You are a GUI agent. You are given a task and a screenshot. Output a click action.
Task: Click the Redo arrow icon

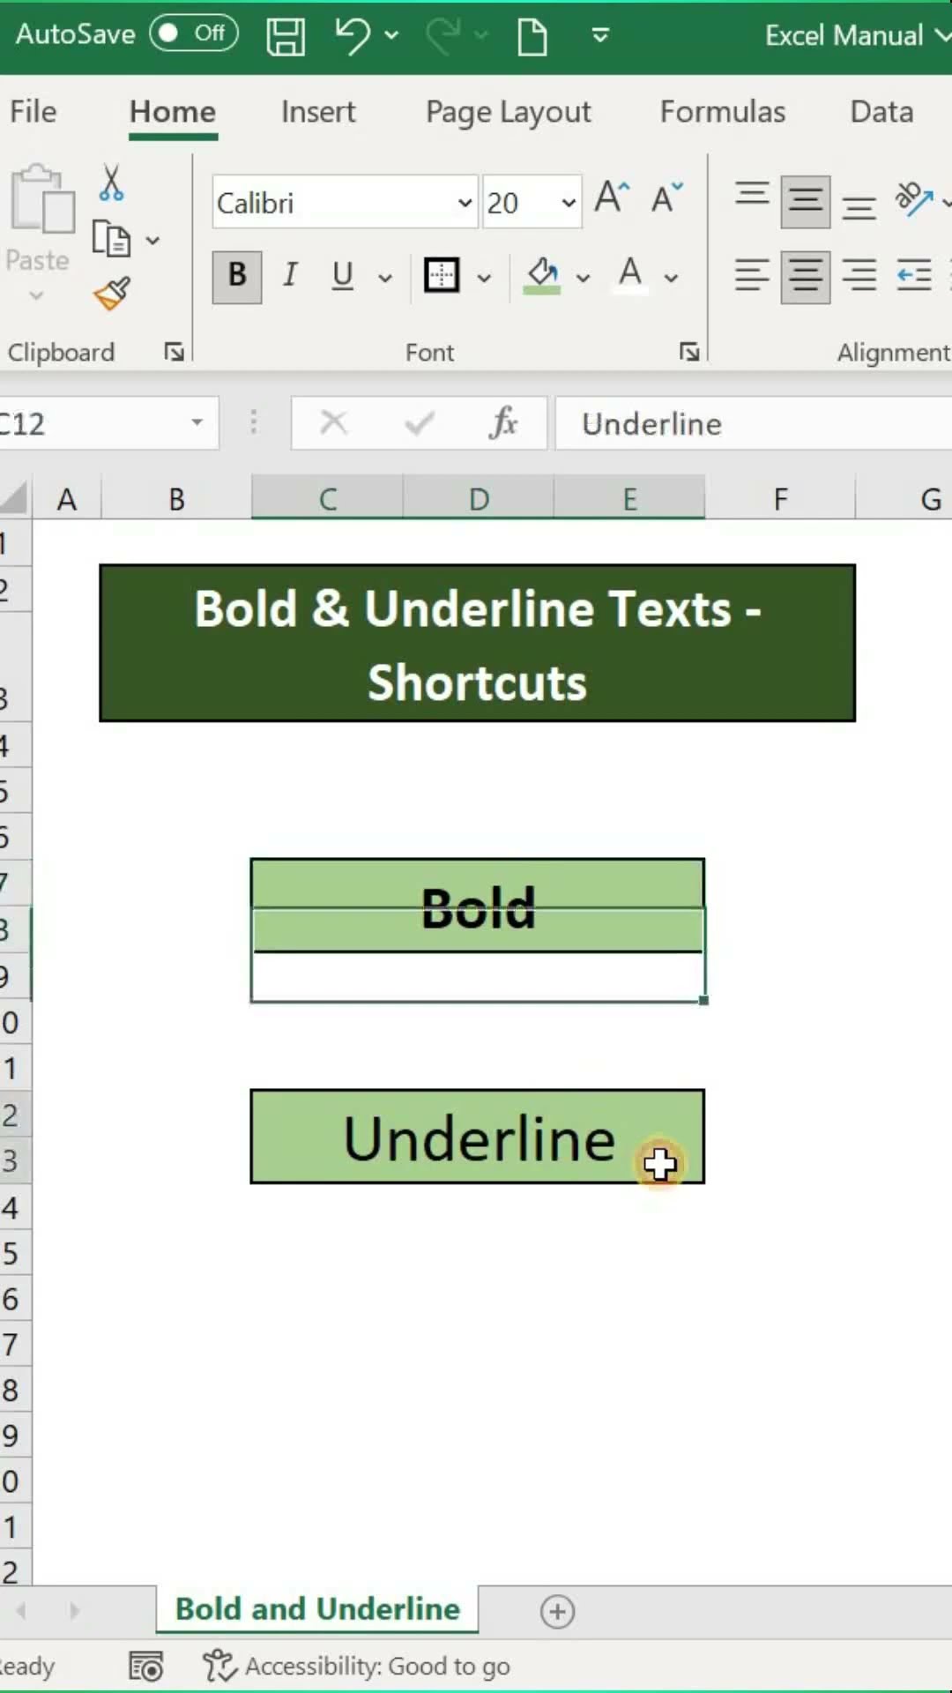coord(443,36)
